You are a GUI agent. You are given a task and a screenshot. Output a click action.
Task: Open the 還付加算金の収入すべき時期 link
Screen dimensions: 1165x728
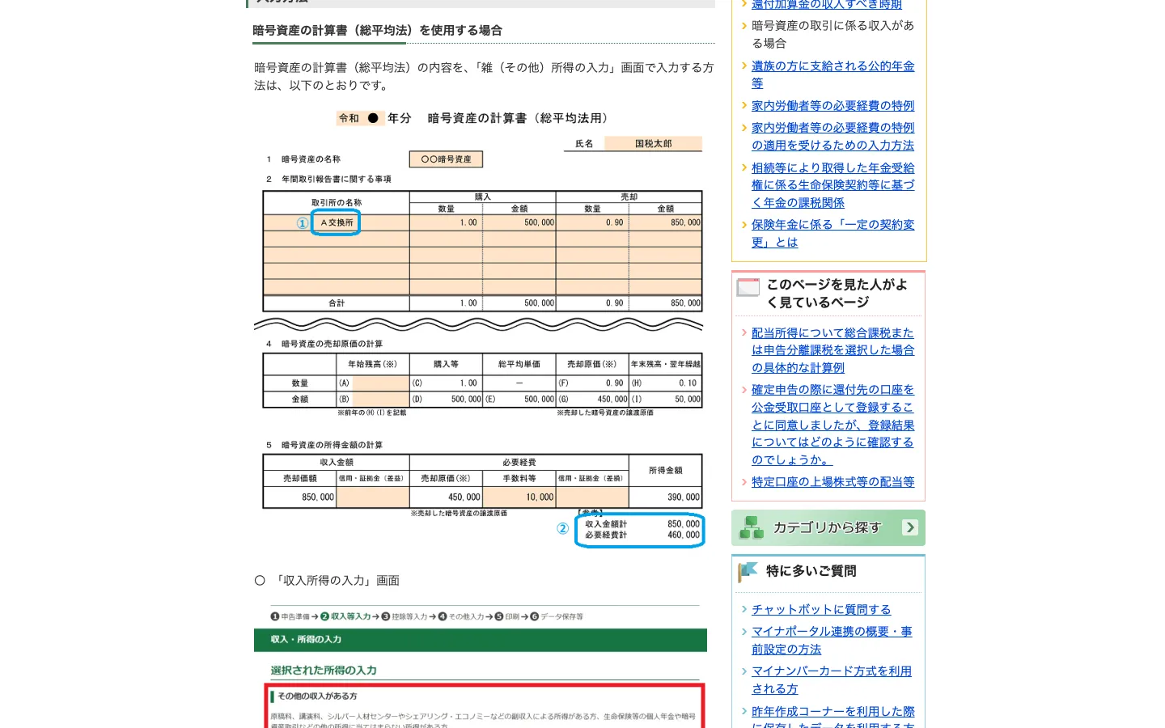point(827,5)
